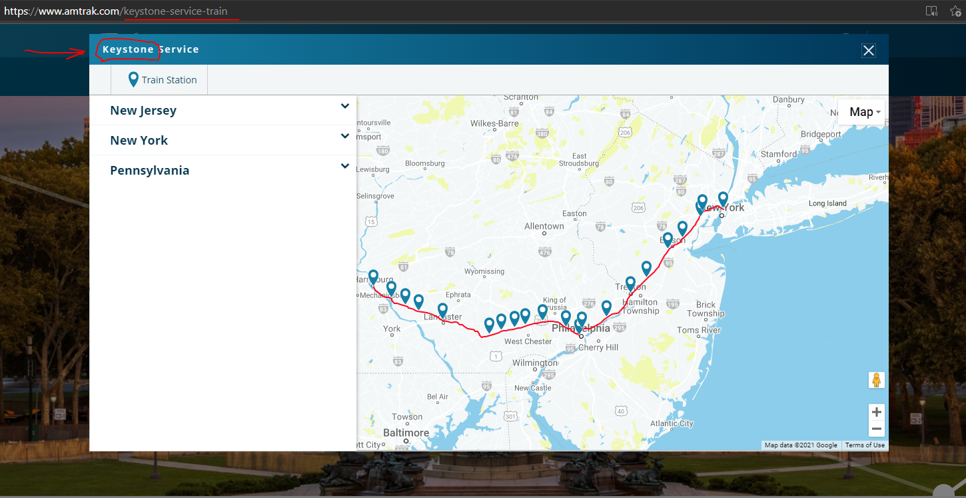
Task: Click the browser address bar URL
Action: click(x=116, y=11)
